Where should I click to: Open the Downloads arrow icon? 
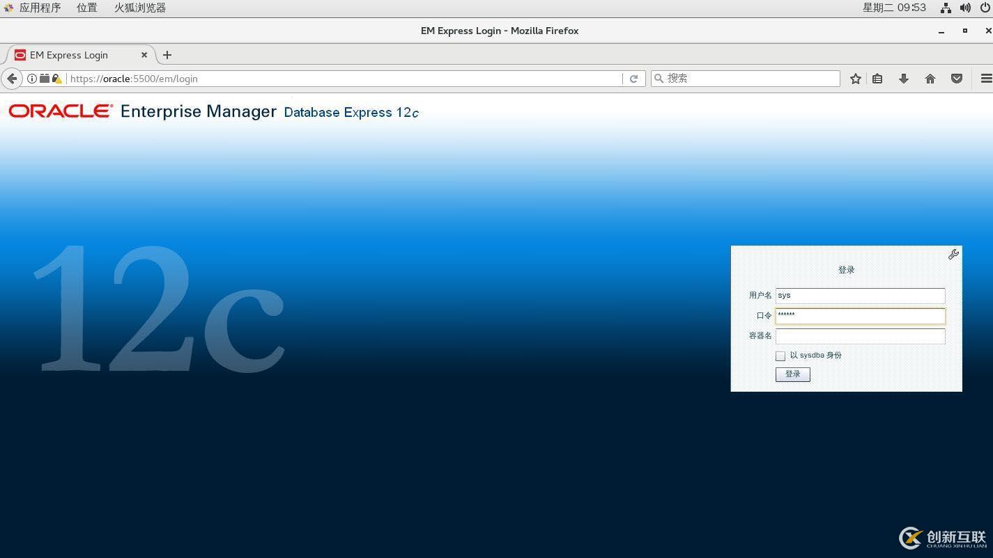pos(904,79)
